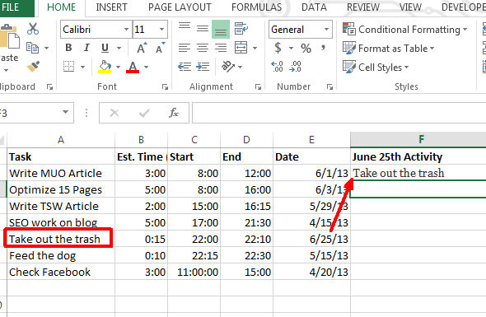Apply Accounting dollar format
Screen dimensions: 486x317
(278, 48)
